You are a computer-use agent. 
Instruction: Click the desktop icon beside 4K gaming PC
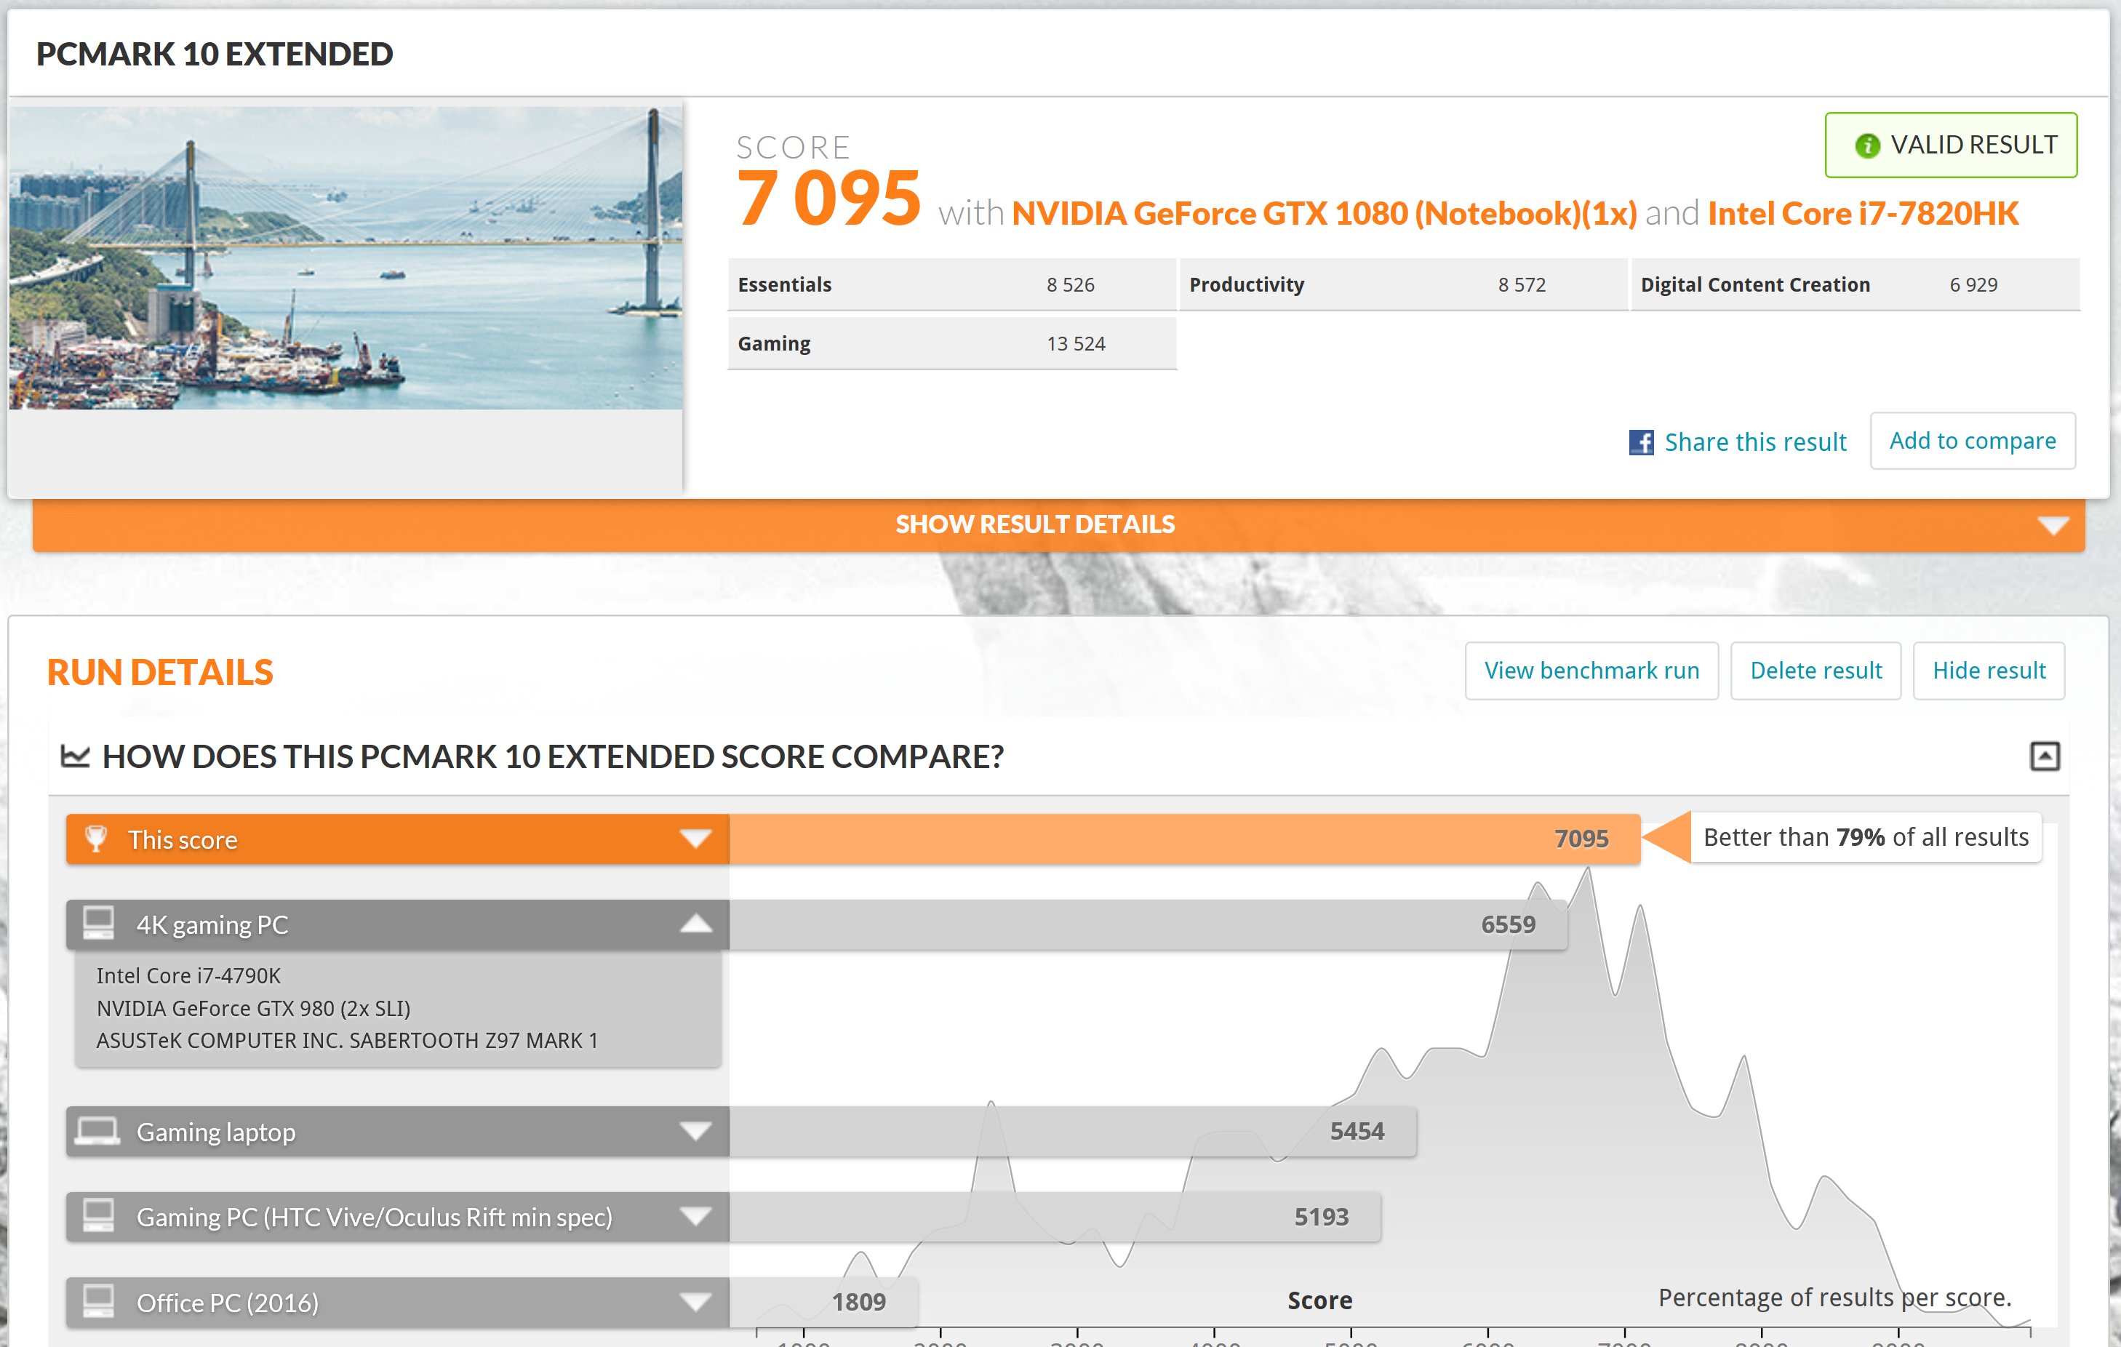tap(97, 923)
